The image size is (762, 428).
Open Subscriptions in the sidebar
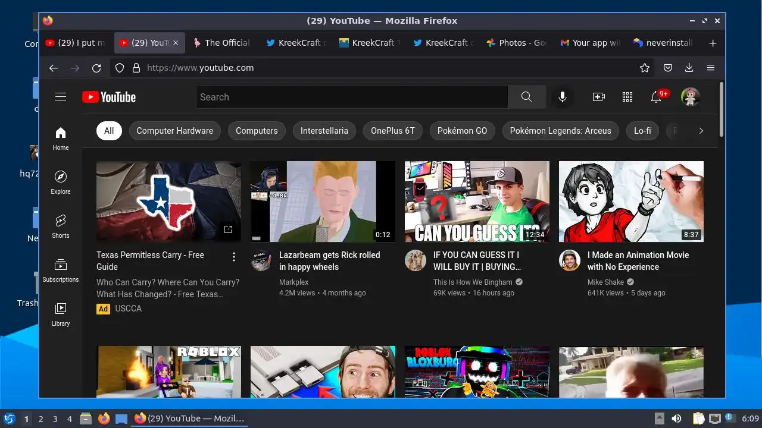(x=61, y=270)
